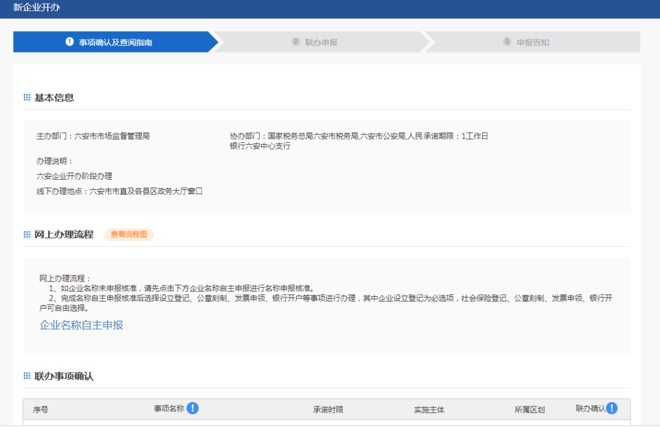Click the step 1 number circle icon
The image size is (660, 427).
coord(70,42)
